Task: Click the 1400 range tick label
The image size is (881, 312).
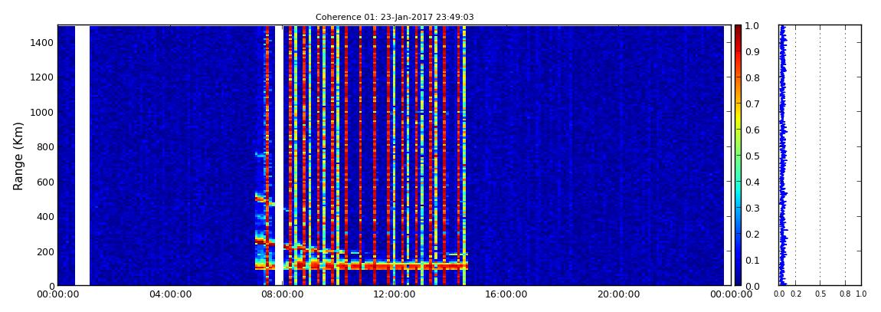Action: pos(41,43)
